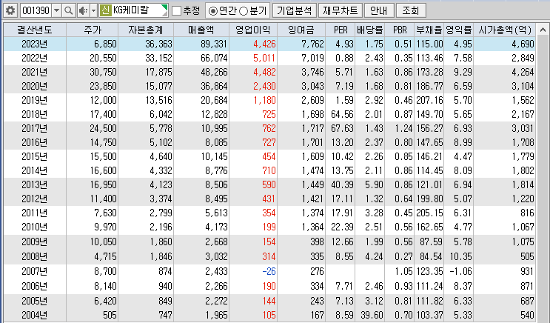Click operating margin -1.06 in 2007 row

coord(461,271)
